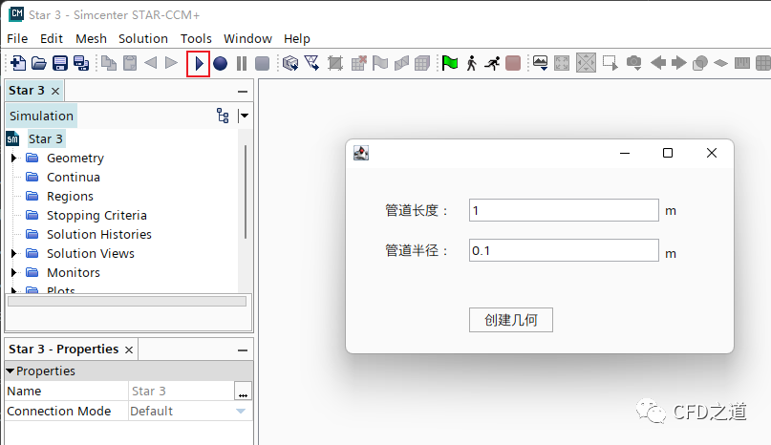Run the solver with running figure icon
Image resolution: width=771 pixels, height=445 pixels.
492,63
